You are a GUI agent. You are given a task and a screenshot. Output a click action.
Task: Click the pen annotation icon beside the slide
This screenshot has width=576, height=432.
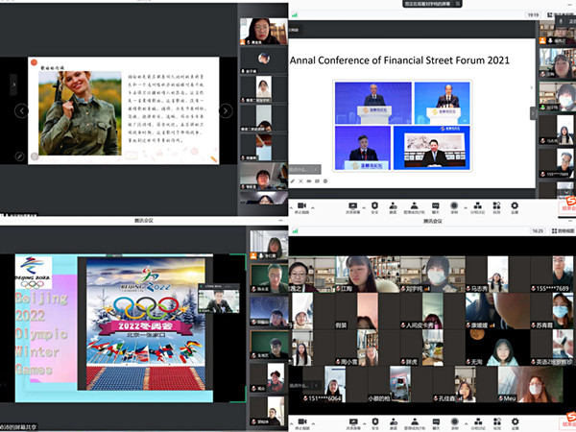pos(19,156)
